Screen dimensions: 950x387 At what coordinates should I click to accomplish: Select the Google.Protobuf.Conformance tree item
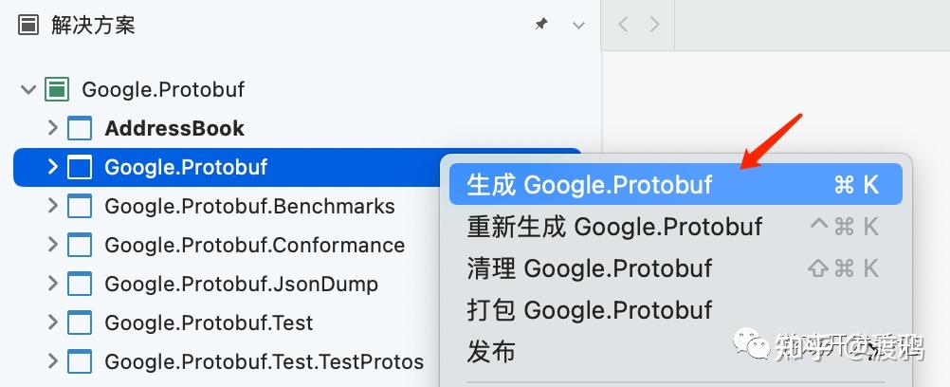(x=254, y=246)
